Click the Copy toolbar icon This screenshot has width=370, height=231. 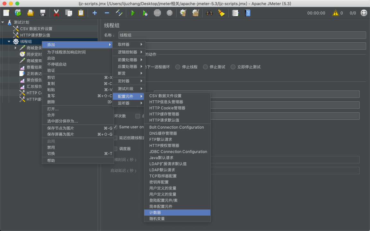click(x=69, y=13)
